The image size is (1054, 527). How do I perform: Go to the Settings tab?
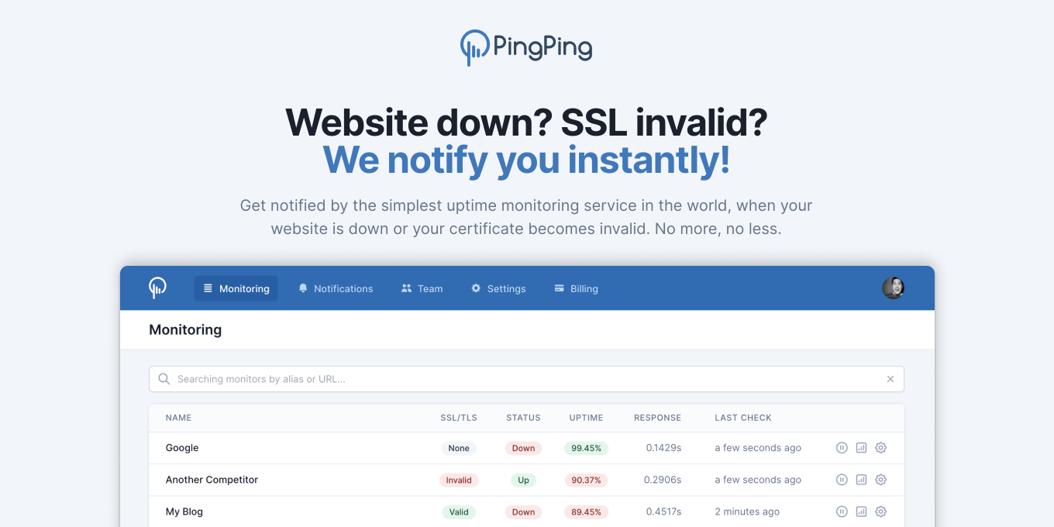[x=498, y=288]
